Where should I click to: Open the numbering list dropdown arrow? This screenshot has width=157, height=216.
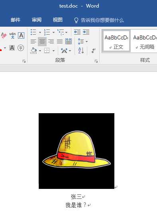53,33
